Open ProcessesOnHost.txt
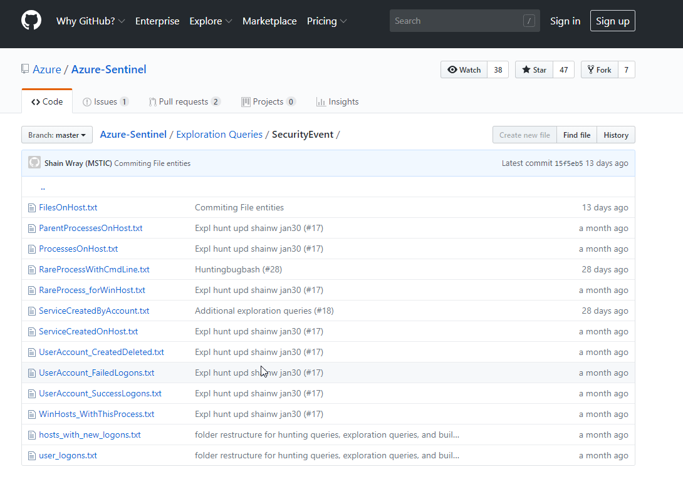Image resolution: width=683 pixels, height=494 pixels. pos(78,249)
